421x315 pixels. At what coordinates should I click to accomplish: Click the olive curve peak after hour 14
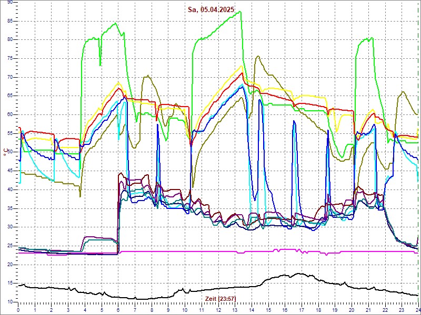(x=257, y=57)
